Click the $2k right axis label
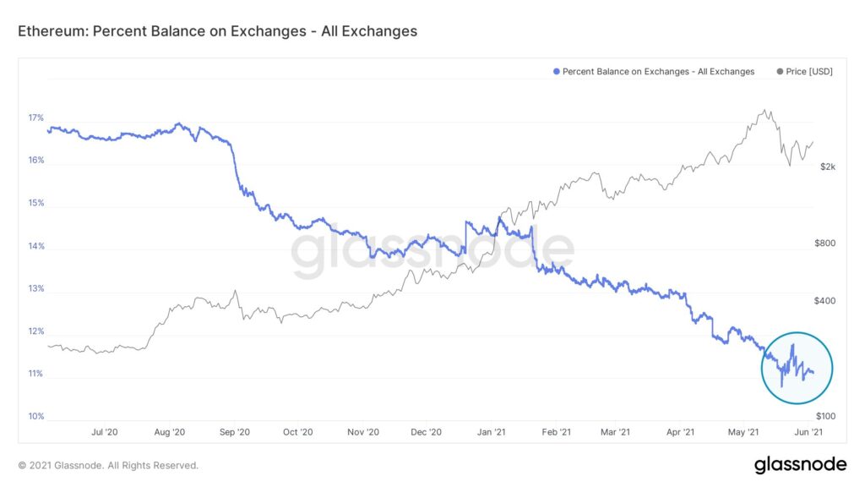The height and width of the screenshot is (487, 865). tap(828, 167)
